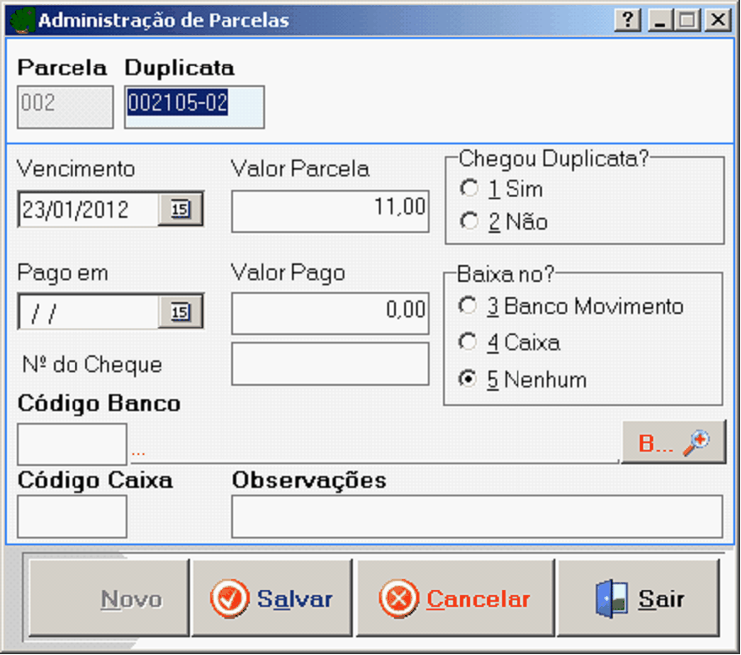The image size is (741, 655).
Task: Choose '3 Banco Movimento' option
Action: tap(468, 306)
